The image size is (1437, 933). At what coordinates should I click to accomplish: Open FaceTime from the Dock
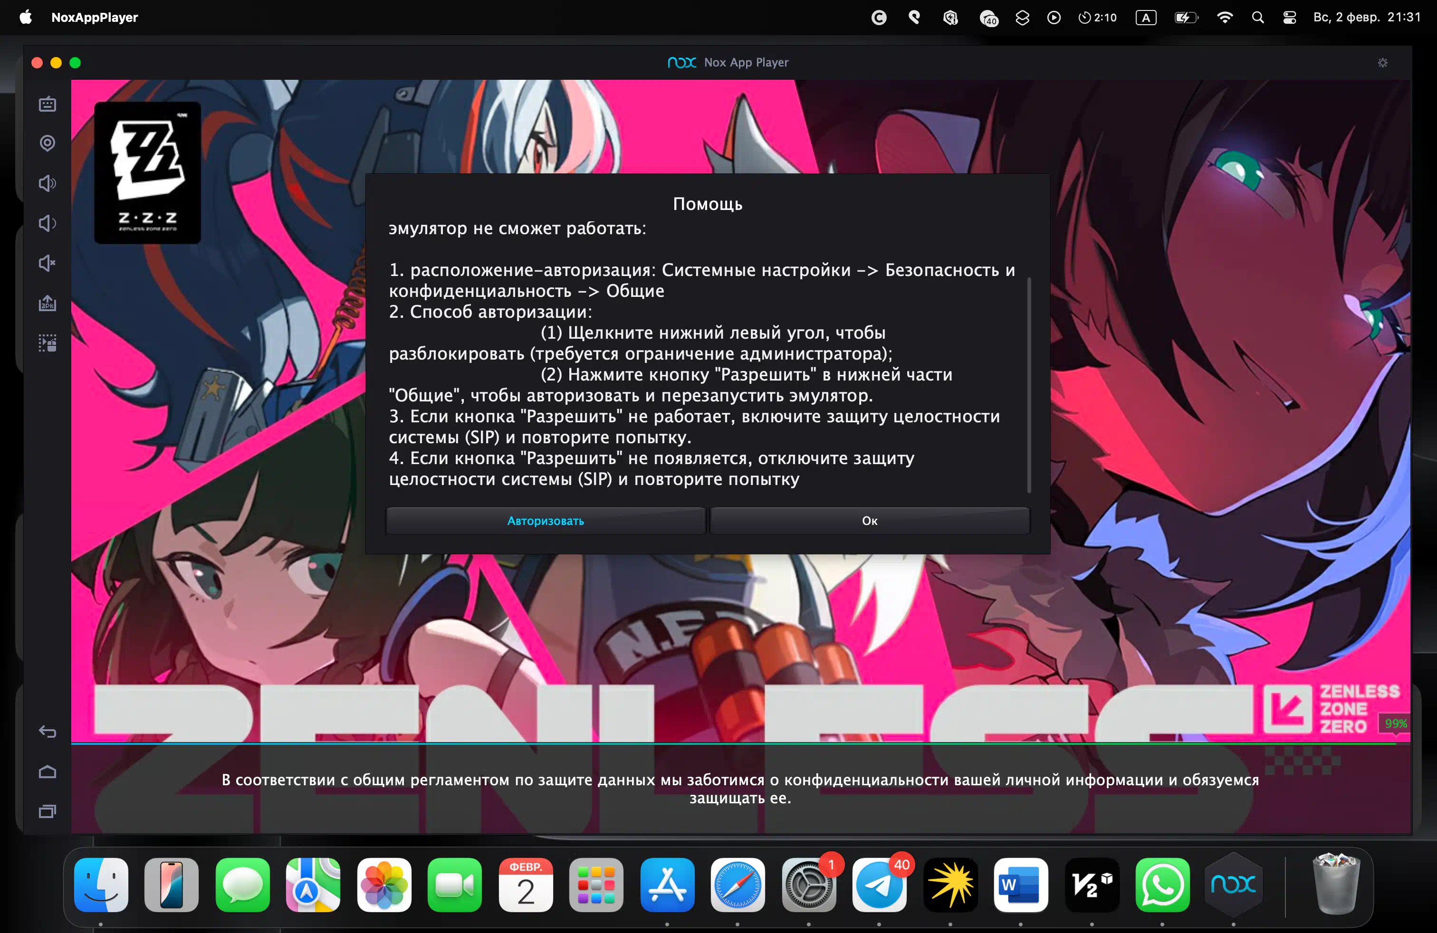[455, 884]
